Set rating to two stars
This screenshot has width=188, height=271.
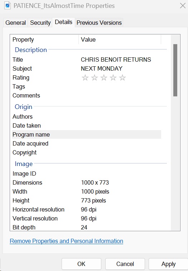click(x=95, y=77)
